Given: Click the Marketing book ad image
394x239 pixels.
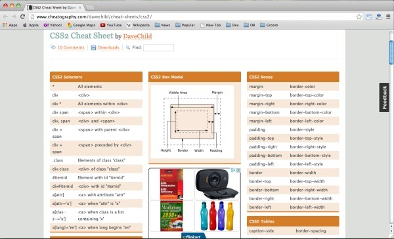Looking at the screenshot, I should coord(171,216).
